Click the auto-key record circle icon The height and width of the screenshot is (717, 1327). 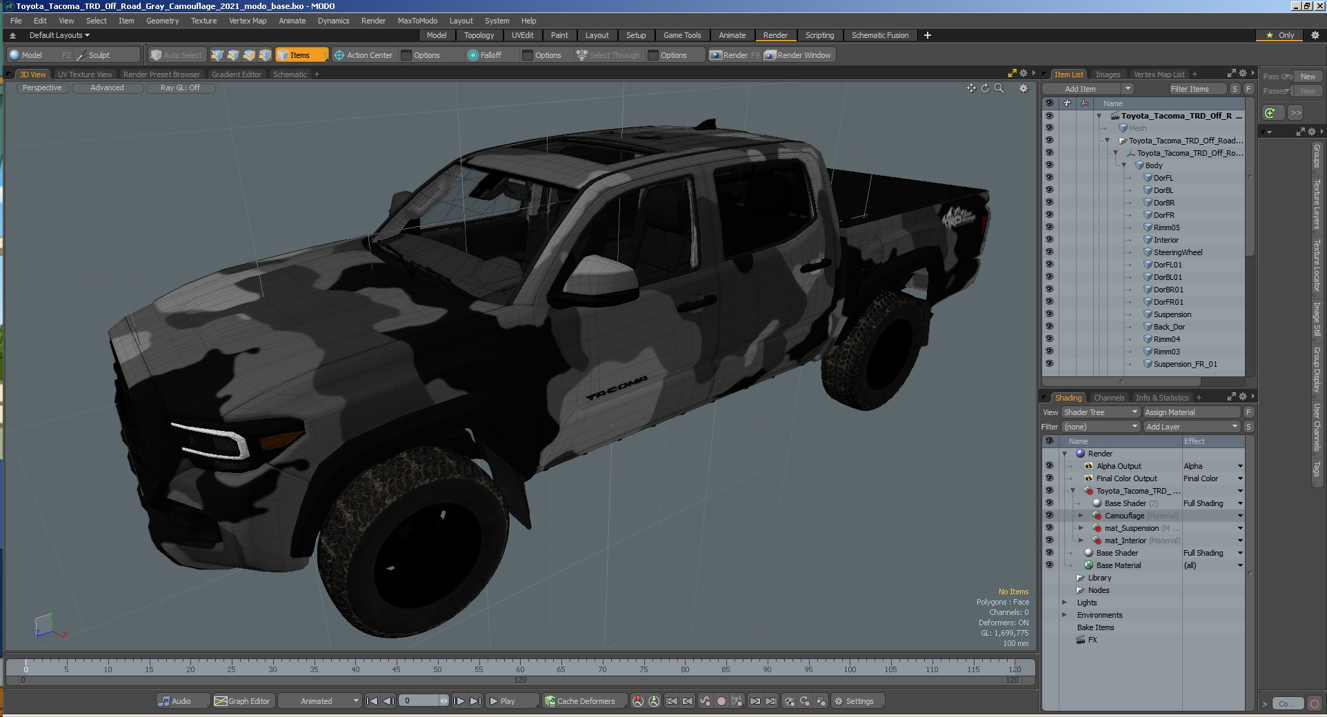tap(721, 701)
